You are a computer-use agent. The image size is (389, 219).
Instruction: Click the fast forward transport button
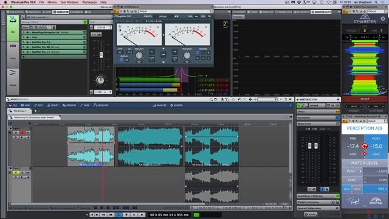pos(111,215)
